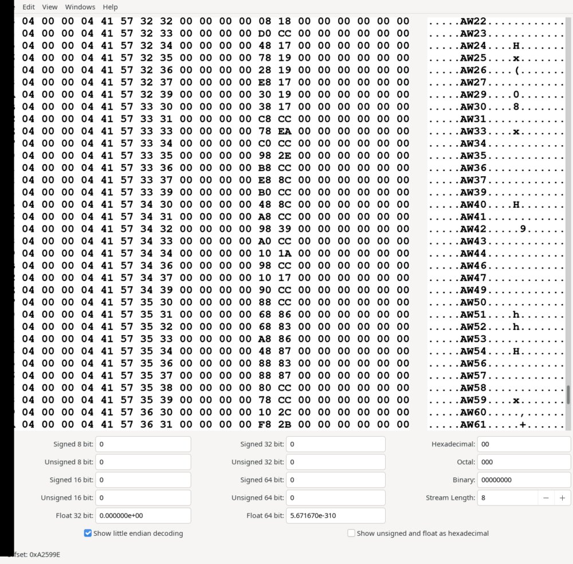The height and width of the screenshot is (564, 573).
Task: Click ASCII text AW37
Action: point(473,180)
